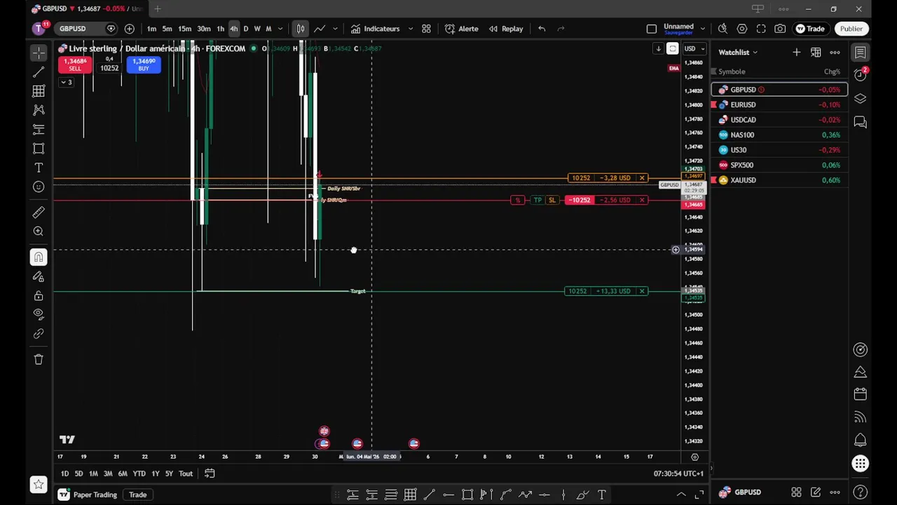The width and height of the screenshot is (897, 505).
Task: Select the 1m timeframe
Action: pos(151,29)
